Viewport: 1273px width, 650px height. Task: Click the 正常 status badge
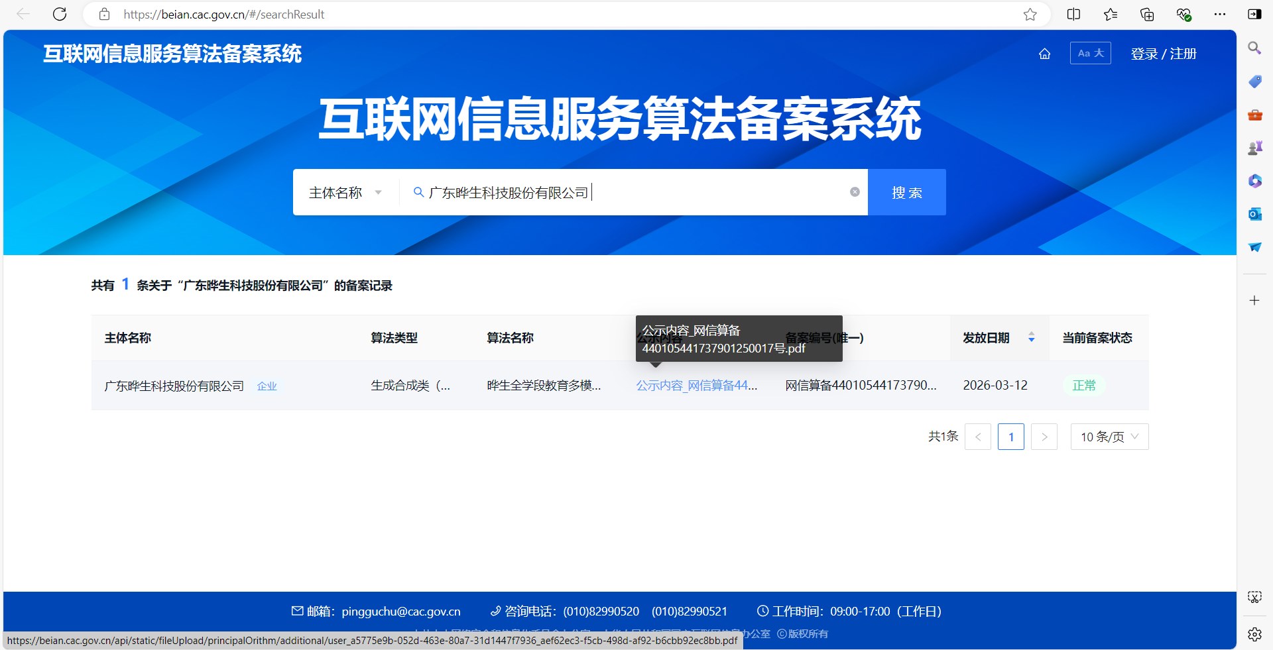[x=1084, y=386]
